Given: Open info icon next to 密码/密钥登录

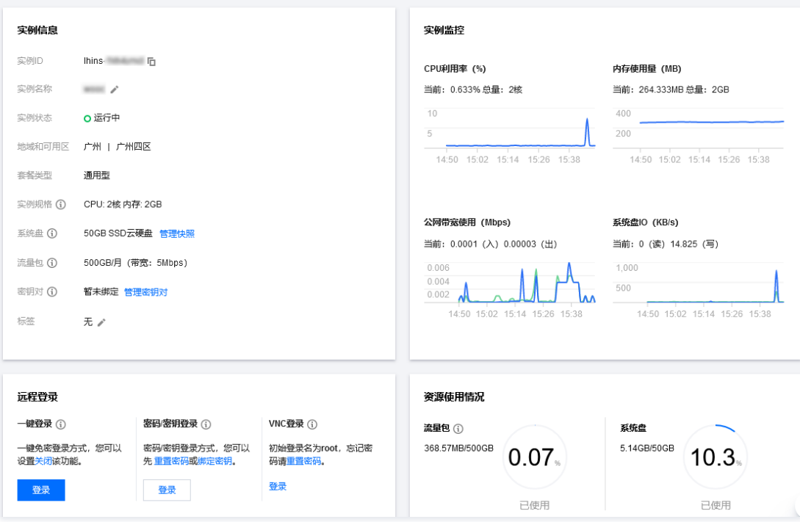Looking at the screenshot, I should click(206, 424).
